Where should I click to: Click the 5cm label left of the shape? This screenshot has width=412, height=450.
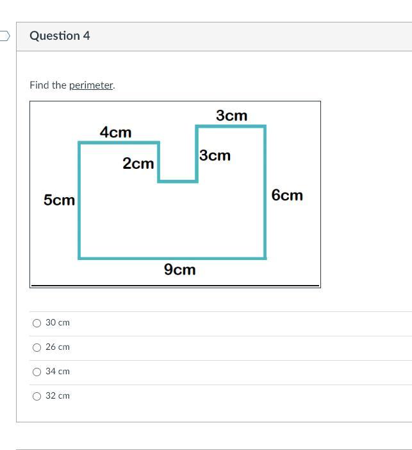59,200
